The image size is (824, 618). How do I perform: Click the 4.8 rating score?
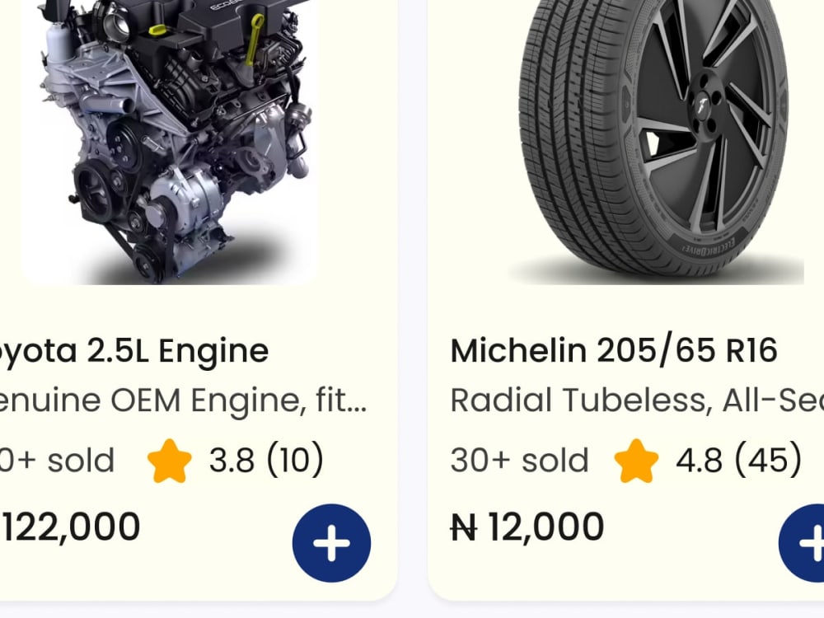coord(699,461)
